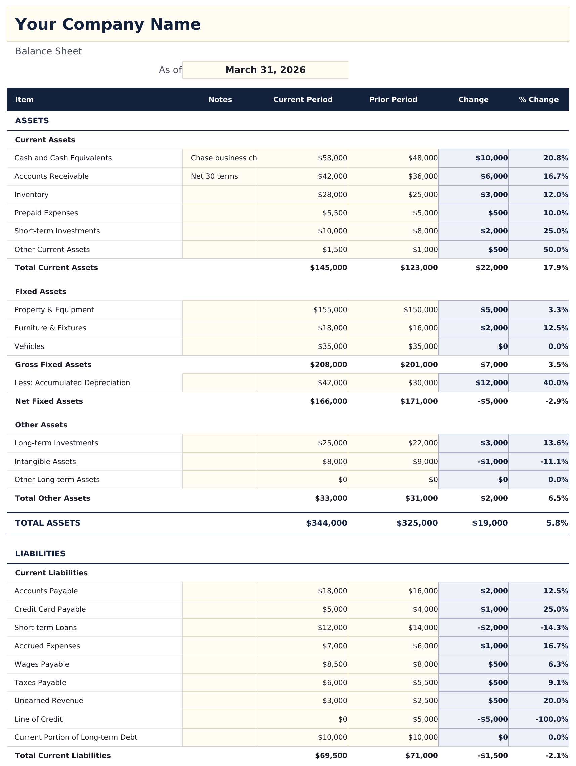Select the Current Period column header
Viewport: 576px width, 766px height.
[x=303, y=99]
